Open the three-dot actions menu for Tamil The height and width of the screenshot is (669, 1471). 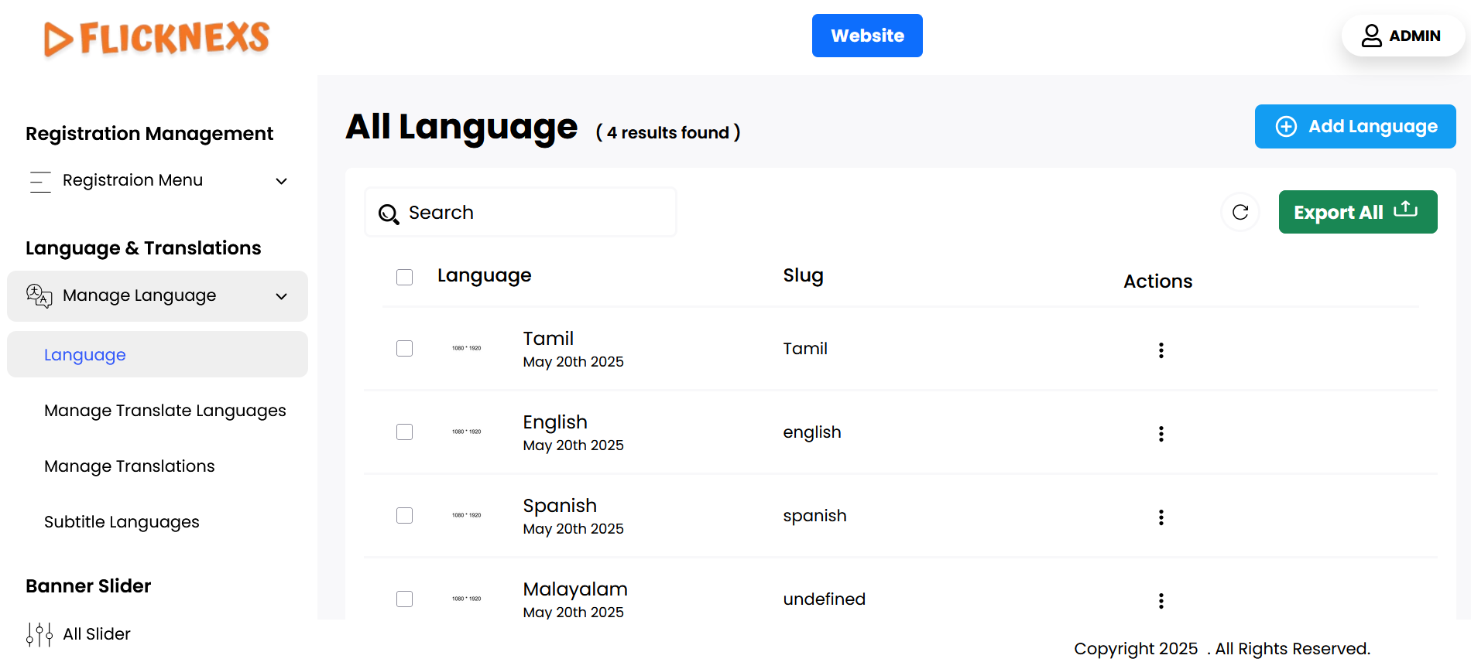(x=1161, y=350)
